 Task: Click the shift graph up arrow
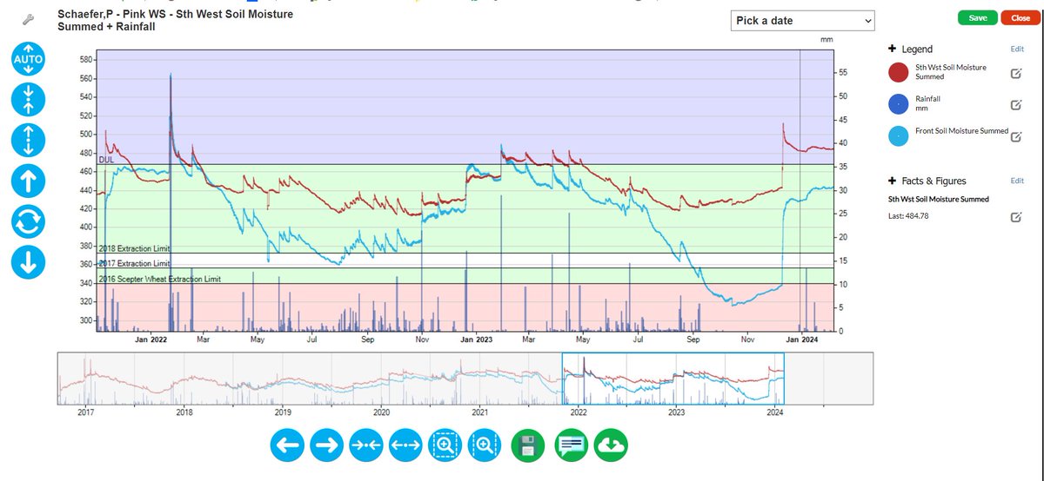(28, 181)
